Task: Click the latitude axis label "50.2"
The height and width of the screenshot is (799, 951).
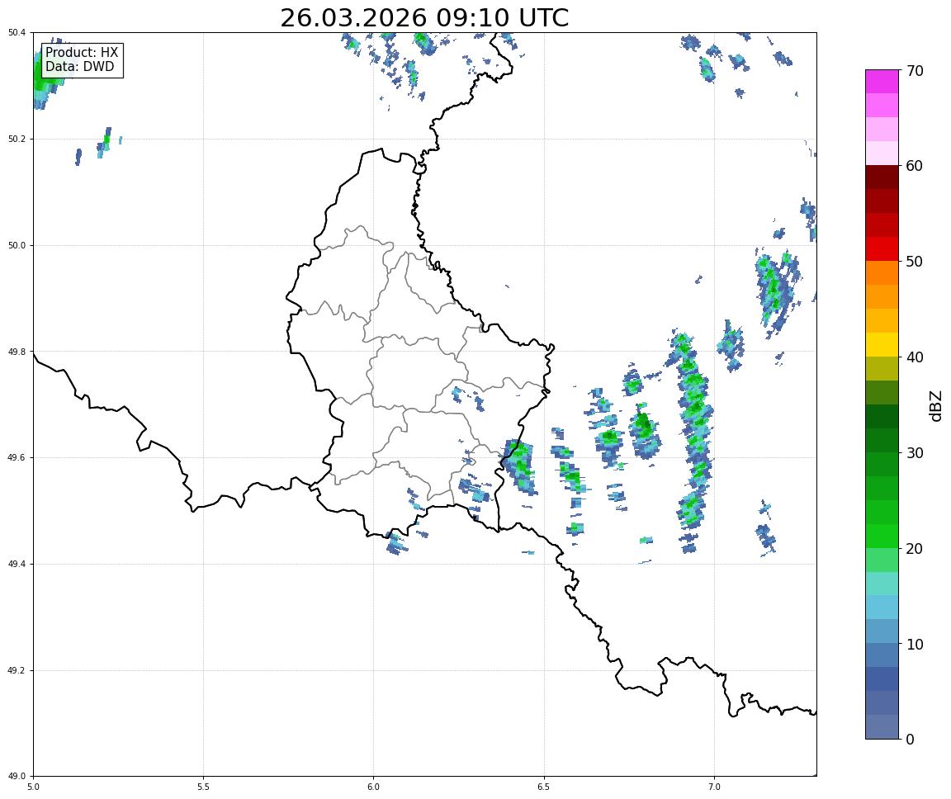Action: pos(17,139)
